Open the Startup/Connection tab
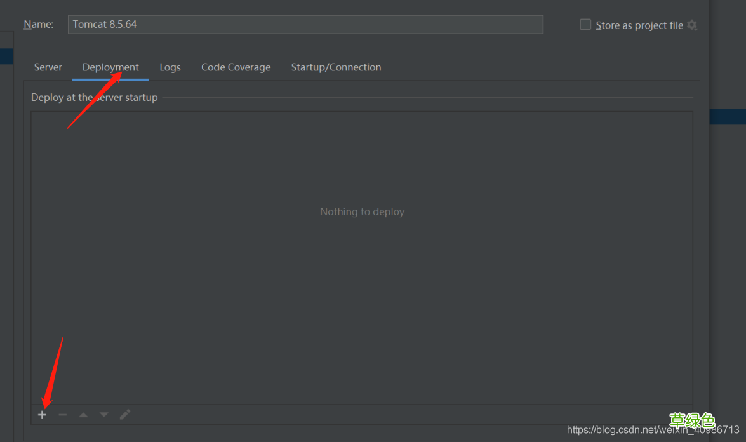Screen dimensions: 746x442 336,67
